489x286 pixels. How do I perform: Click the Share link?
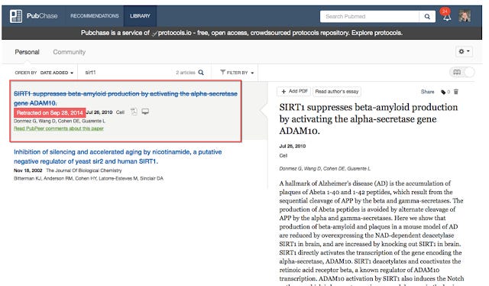(427, 92)
